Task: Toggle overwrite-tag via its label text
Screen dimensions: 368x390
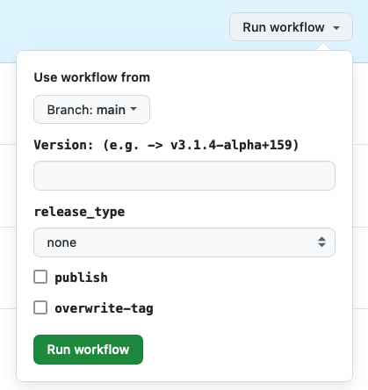Action: point(104,308)
